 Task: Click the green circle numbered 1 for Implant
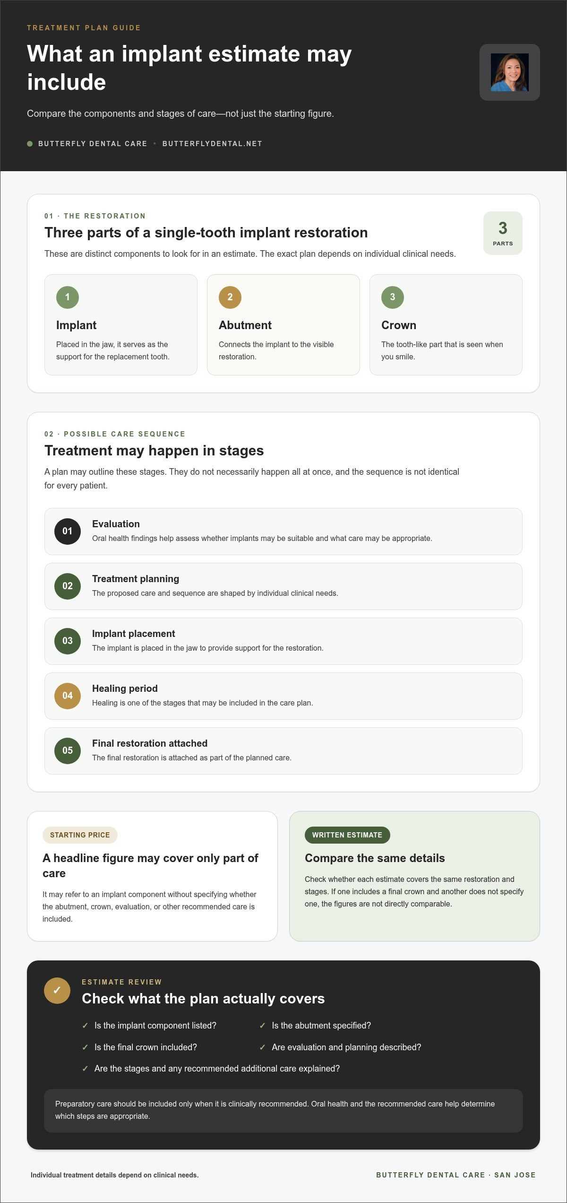click(68, 297)
